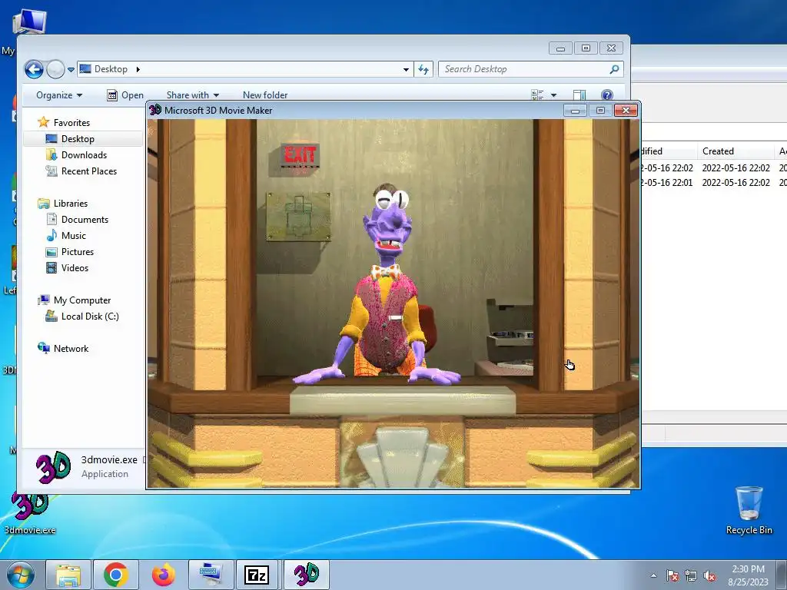Toggle the preview pane icon

click(x=579, y=94)
